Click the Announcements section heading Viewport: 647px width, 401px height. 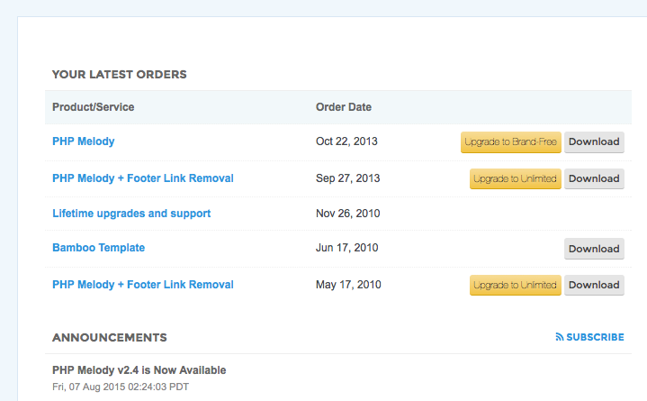[109, 337]
